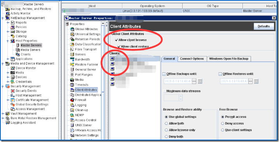
Task: Collapse Media and Device Management node
Action: click(2, 63)
